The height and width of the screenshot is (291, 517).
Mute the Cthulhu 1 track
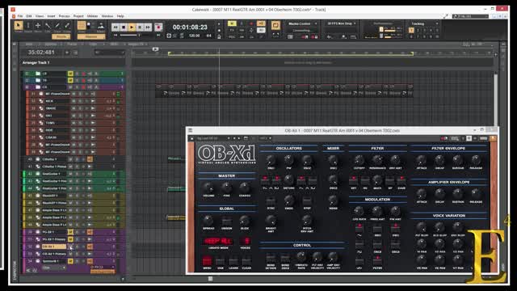[x=70, y=159]
